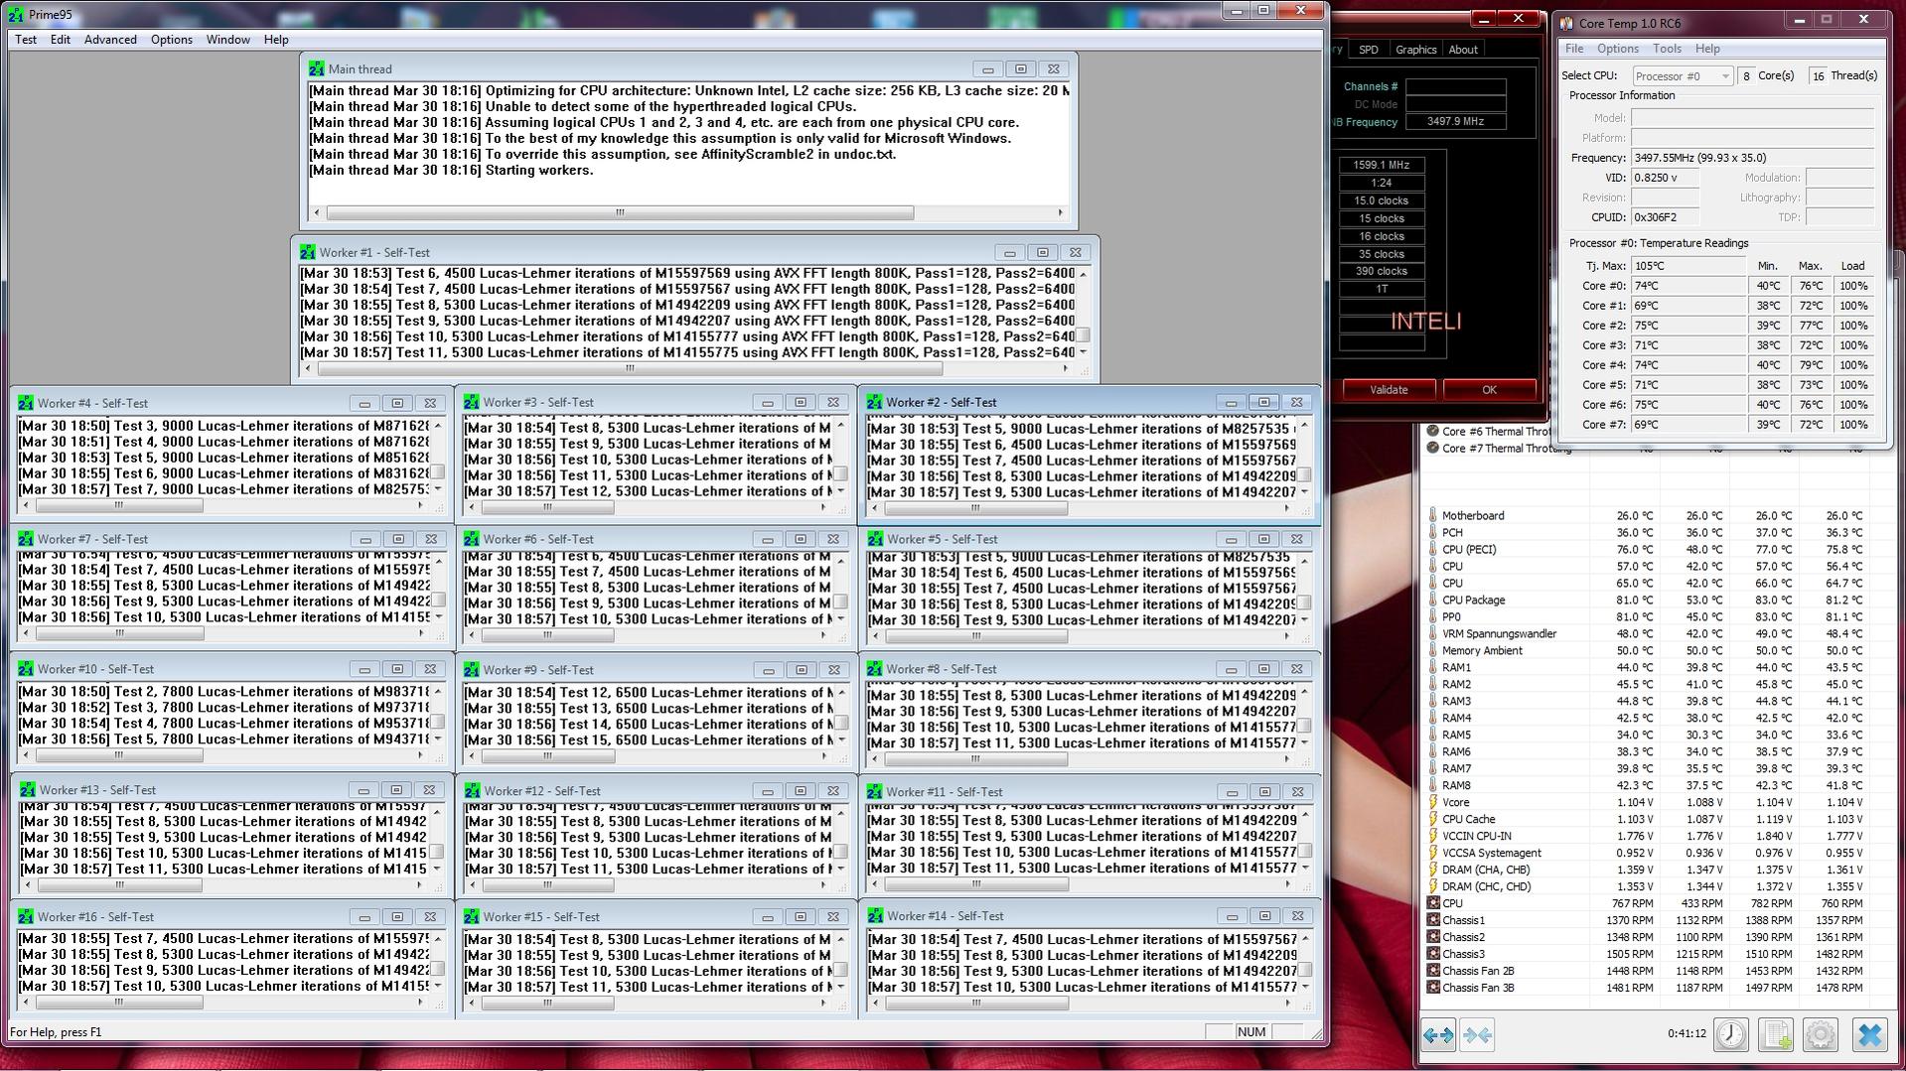Open sensor settings gear icon

1821,1035
